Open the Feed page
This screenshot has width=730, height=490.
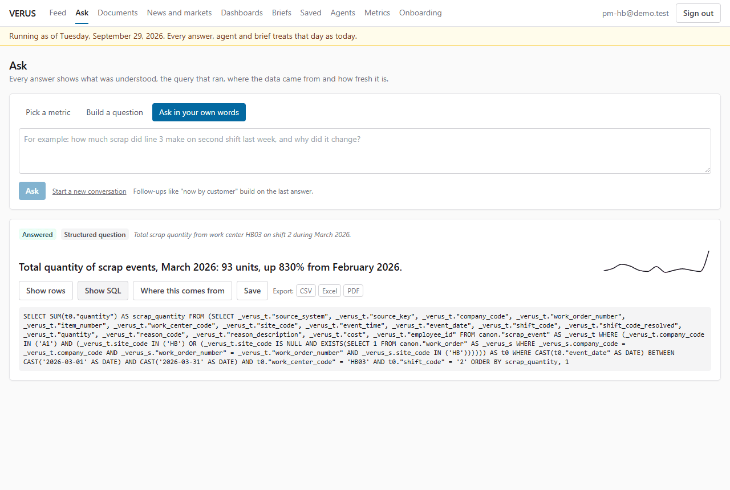click(x=58, y=13)
